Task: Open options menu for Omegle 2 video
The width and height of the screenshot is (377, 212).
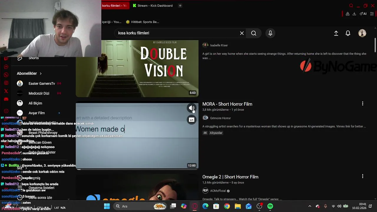Action: 363,176
